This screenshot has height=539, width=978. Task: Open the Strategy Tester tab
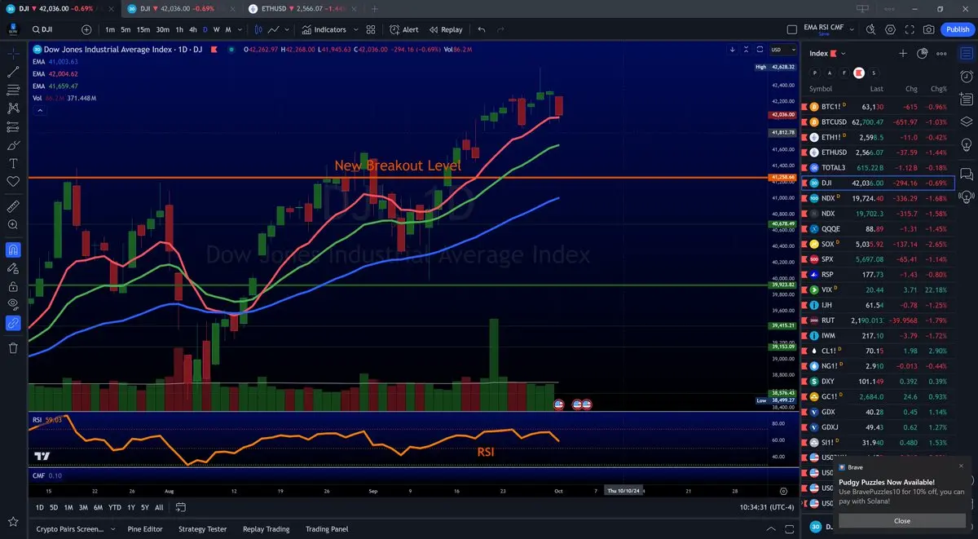click(x=203, y=529)
